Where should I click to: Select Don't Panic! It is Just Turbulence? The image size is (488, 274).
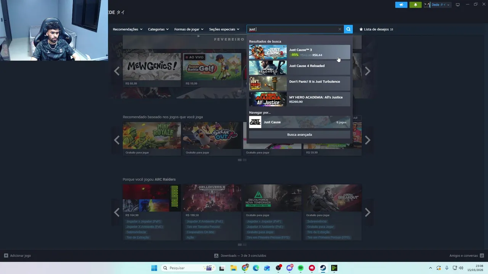point(299,83)
